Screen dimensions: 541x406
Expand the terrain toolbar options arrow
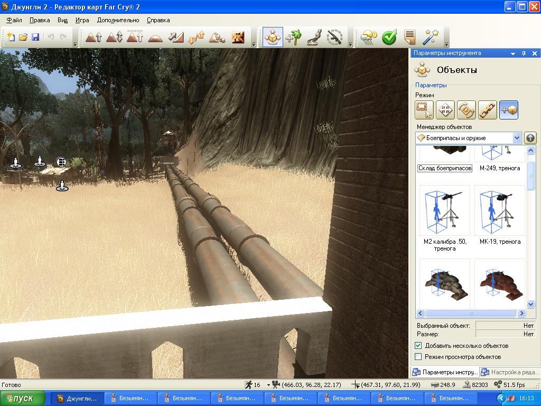coord(254,44)
